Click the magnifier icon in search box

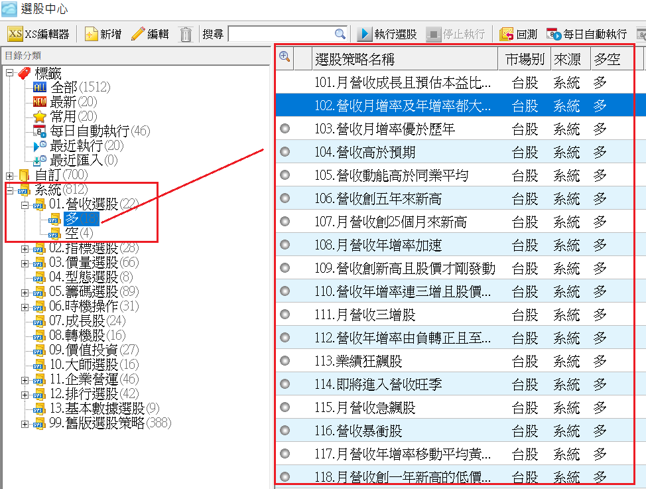(x=340, y=34)
